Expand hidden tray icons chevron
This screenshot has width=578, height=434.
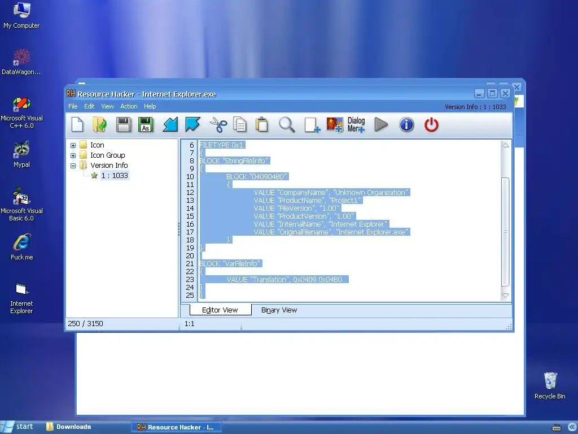(x=572, y=427)
